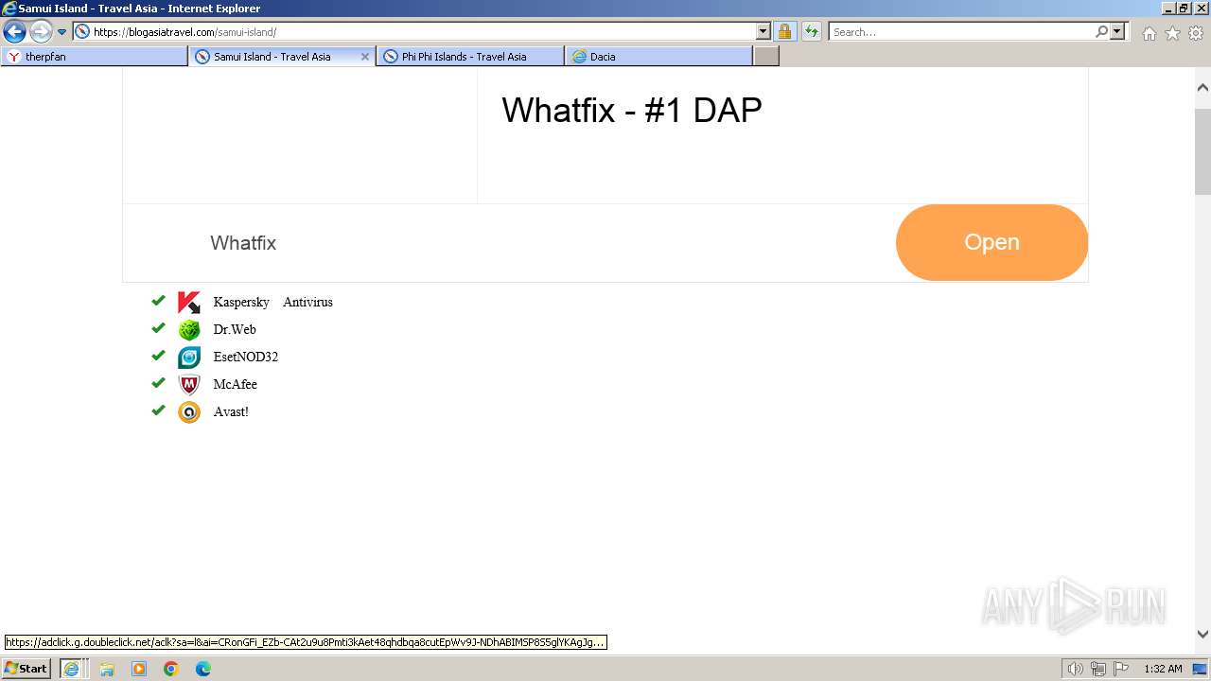Open the Home page icon

(x=1149, y=33)
